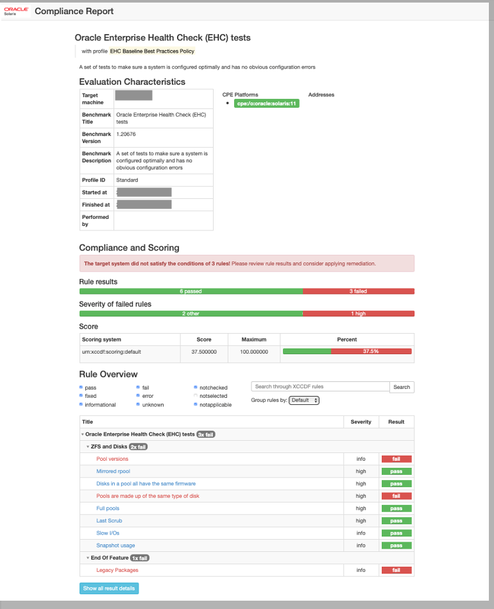Click the Score value 37.500000
The width and height of the screenshot is (494, 609).
pyautogui.click(x=204, y=352)
